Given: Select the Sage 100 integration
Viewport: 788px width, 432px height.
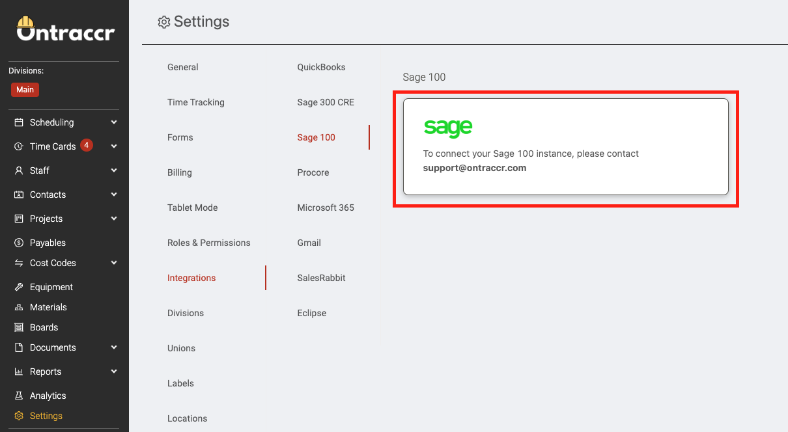Looking at the screenshot, I should (x=317, y=137).
